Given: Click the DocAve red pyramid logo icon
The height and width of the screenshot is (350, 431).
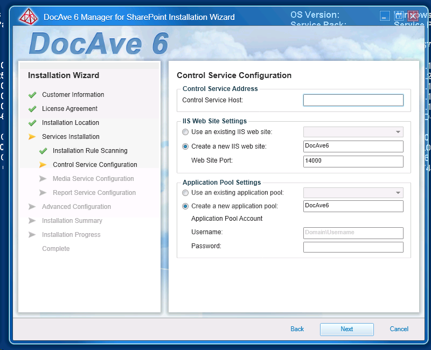Looking at the screenshot, I should pos(29,17).
